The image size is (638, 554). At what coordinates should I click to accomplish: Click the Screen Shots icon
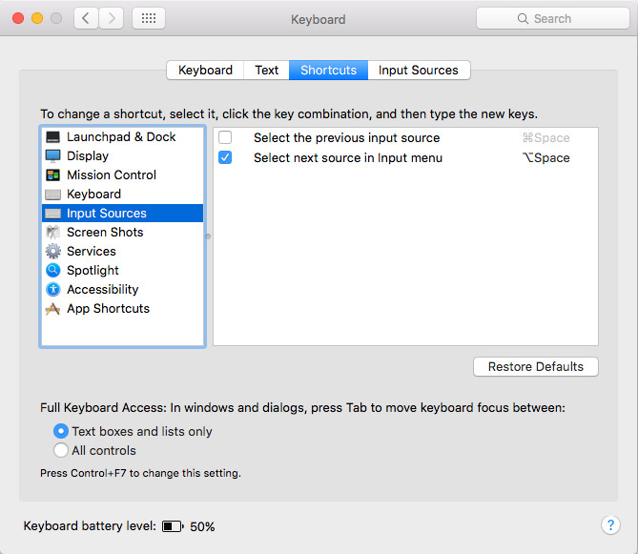[x=52, y=233]
